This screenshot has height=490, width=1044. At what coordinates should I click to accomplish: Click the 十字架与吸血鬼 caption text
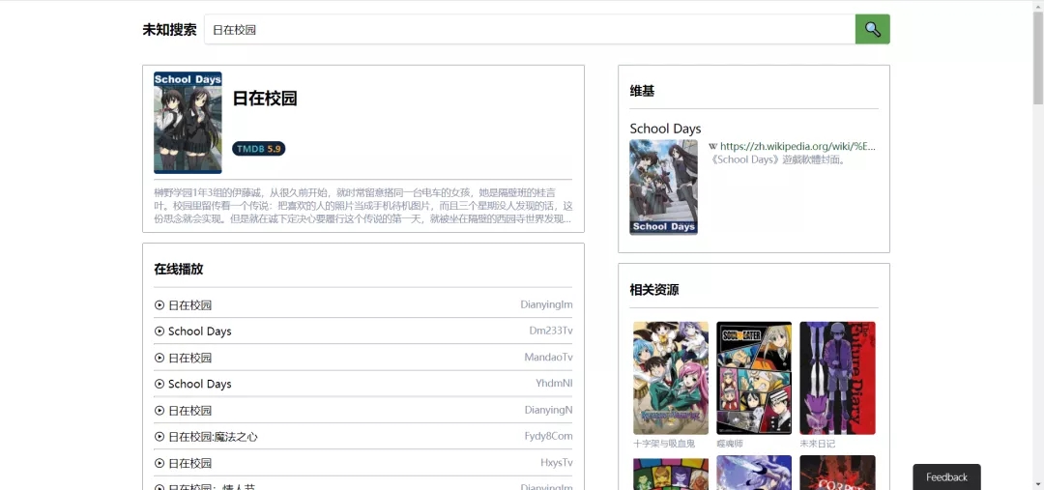664,444
